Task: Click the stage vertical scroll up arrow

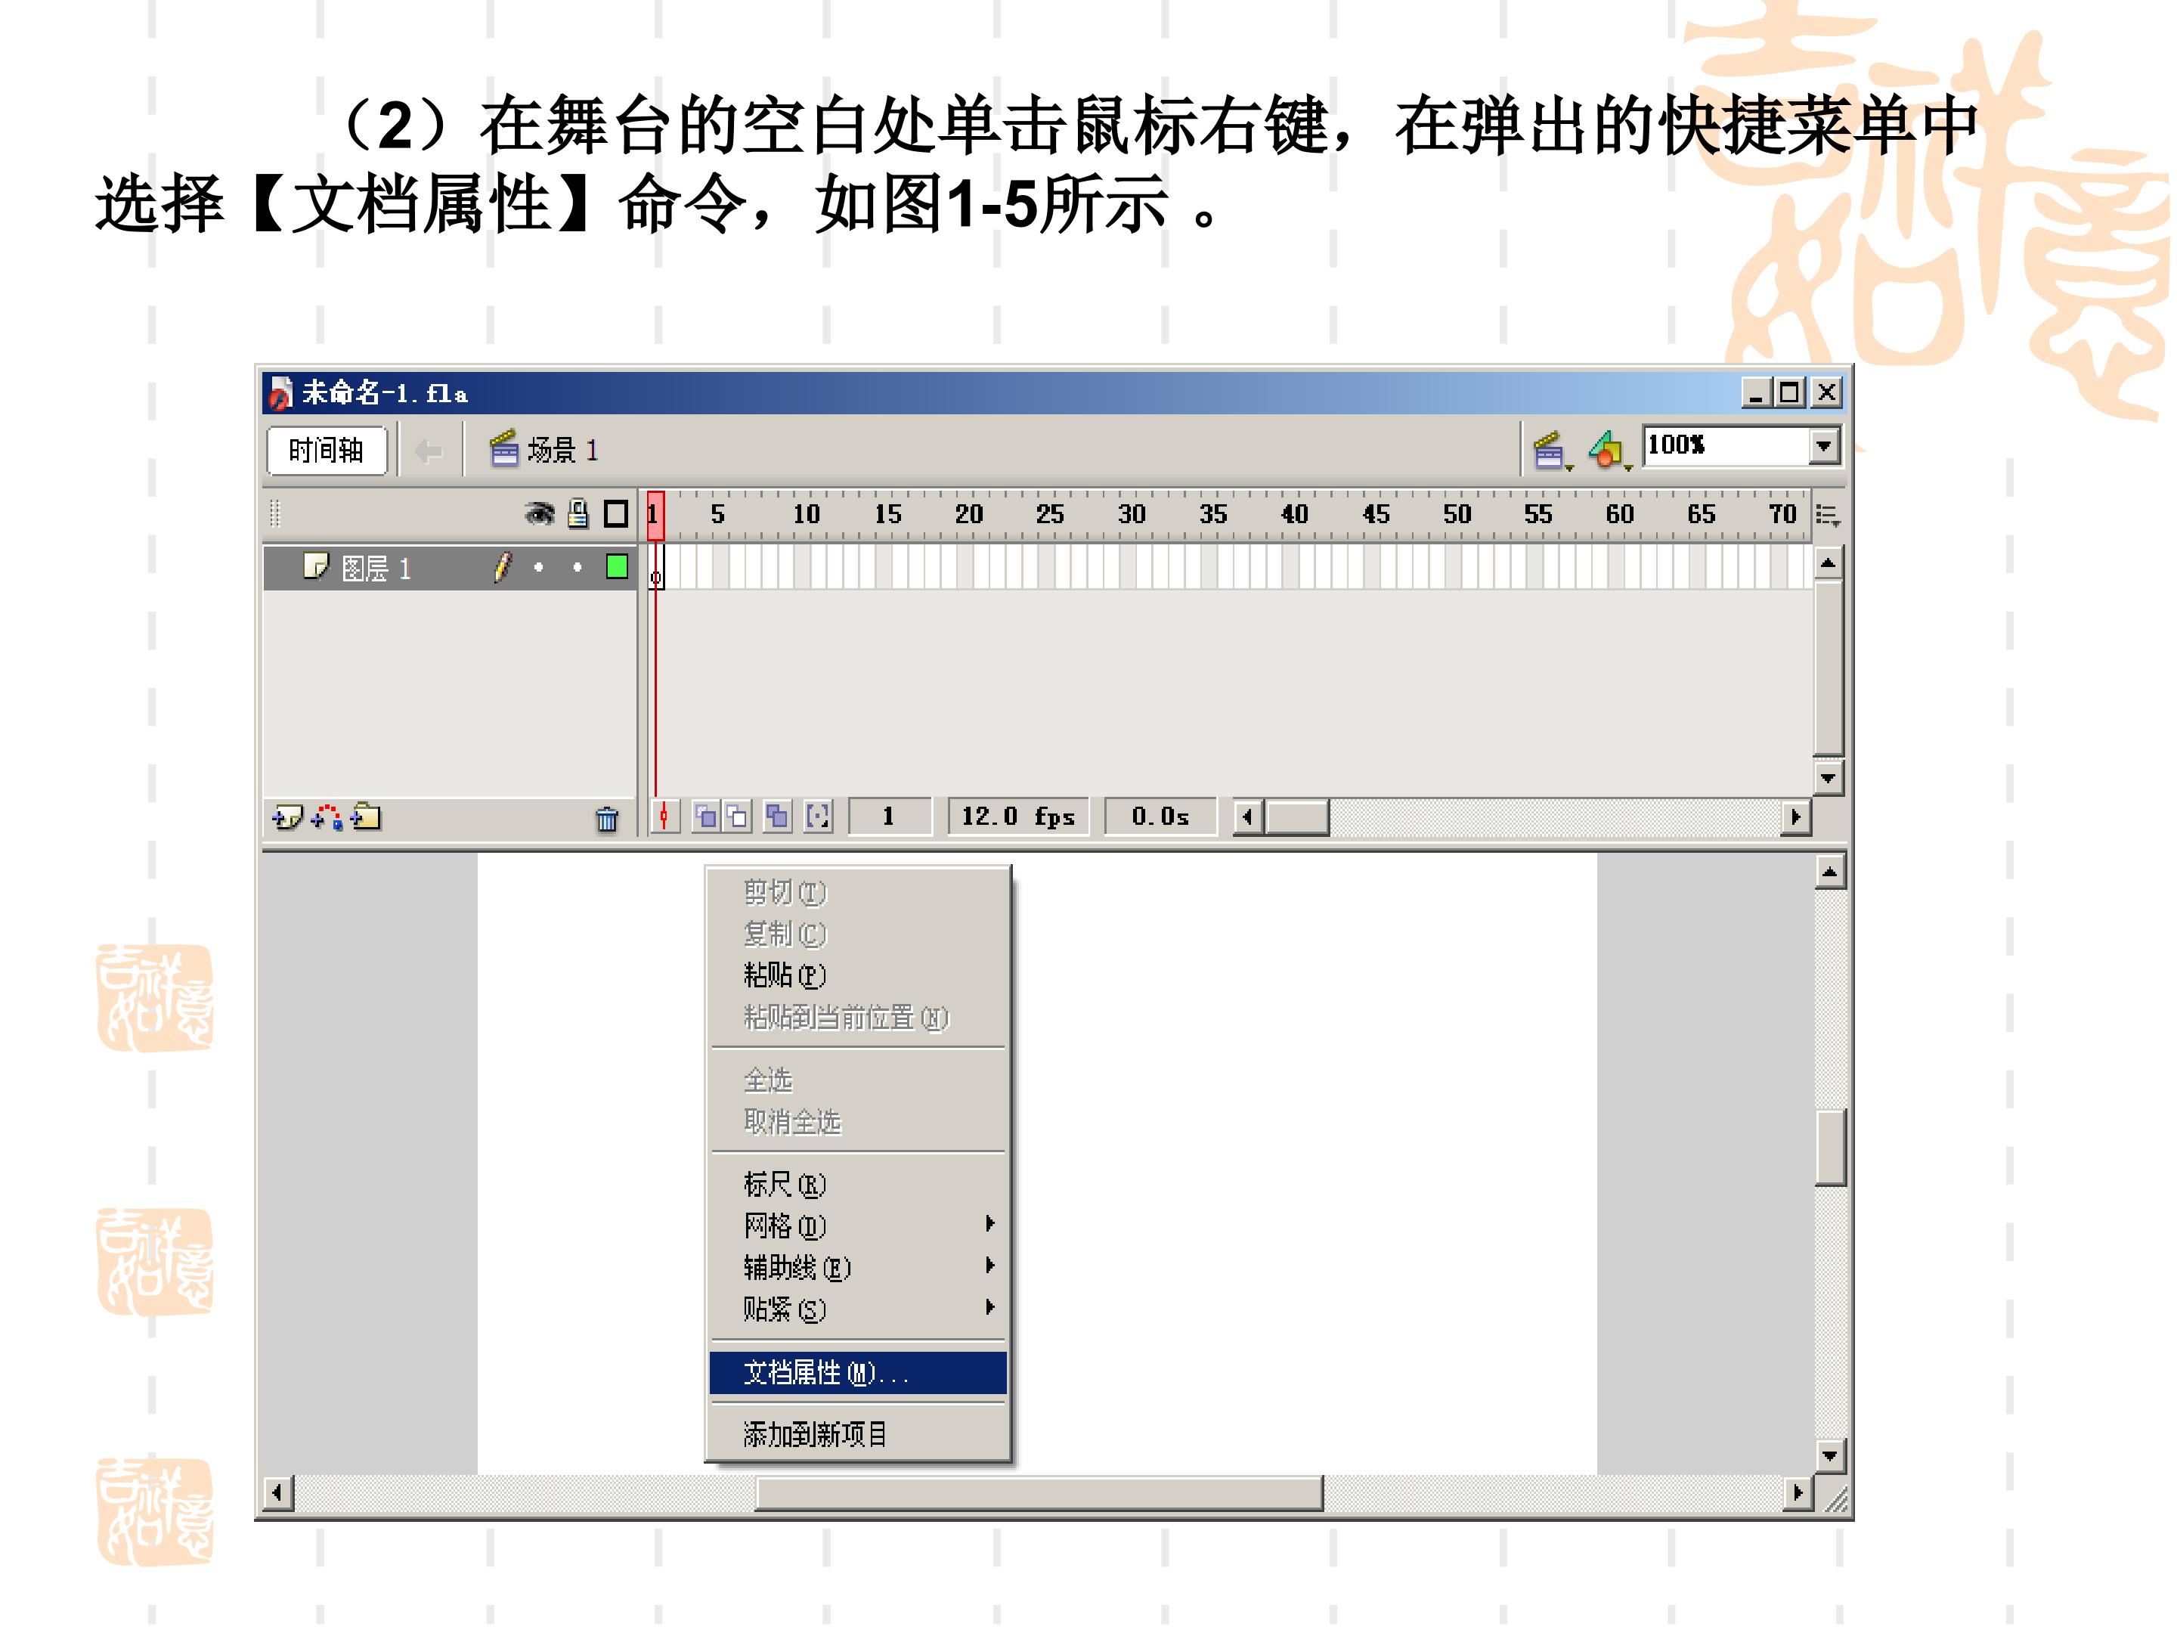Action: (1829, 872)
